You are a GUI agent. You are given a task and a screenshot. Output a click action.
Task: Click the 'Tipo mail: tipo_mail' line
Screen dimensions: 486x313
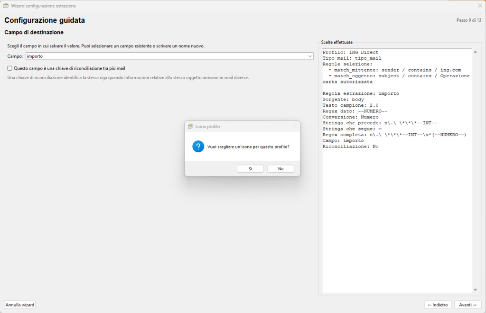click(352, 58)
